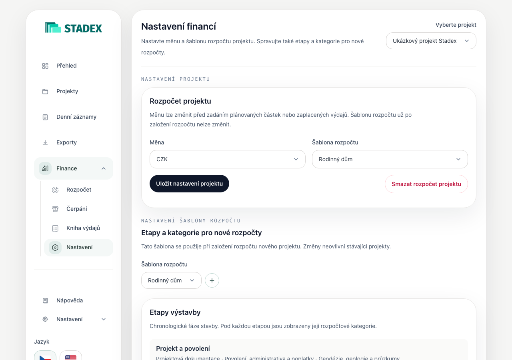Expand the bottom Nastavení menu chevron

point(104,319)
